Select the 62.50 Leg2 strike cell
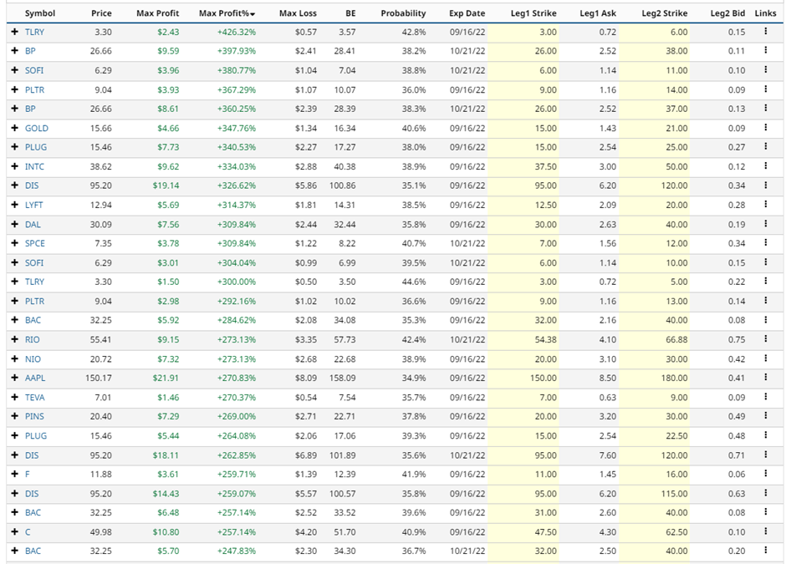 pyautogui.click(x=676, y=532)
